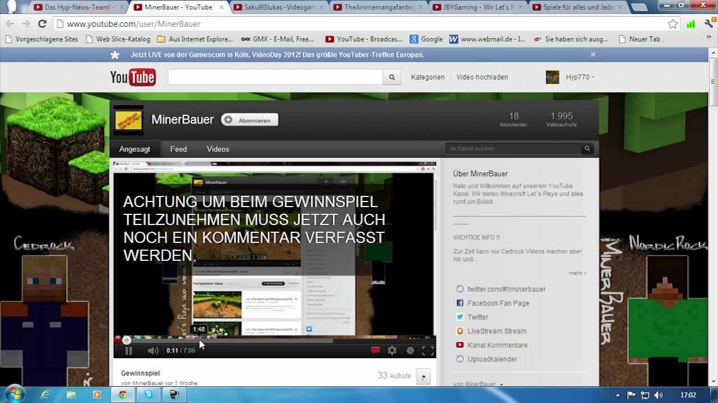The image size is (718, 403).
Task: Go forward in browser
Action: click(x=26, y=24)
